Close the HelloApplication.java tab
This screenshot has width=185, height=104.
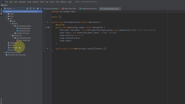coord(120,9)
